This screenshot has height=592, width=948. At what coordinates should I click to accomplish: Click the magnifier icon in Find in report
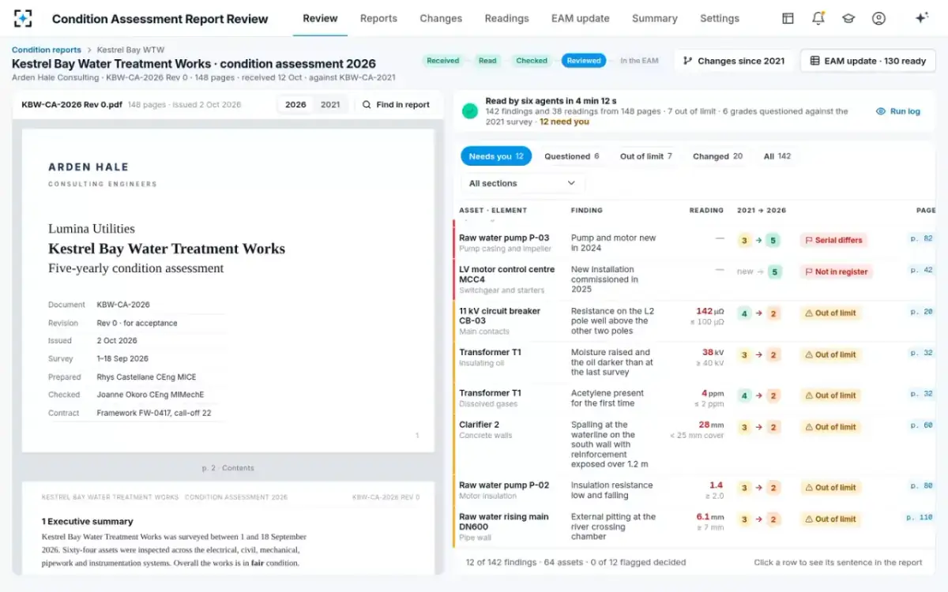(x=367, y=104)
